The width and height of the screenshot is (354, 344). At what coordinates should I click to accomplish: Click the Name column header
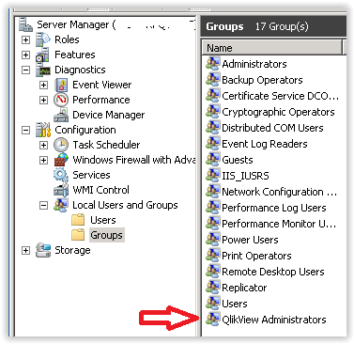point(271,48)
